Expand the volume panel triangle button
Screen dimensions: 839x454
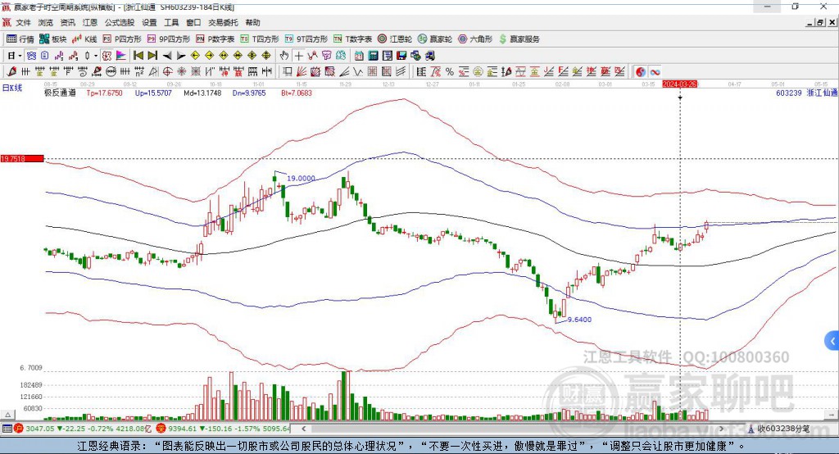[x=7, y=415]
